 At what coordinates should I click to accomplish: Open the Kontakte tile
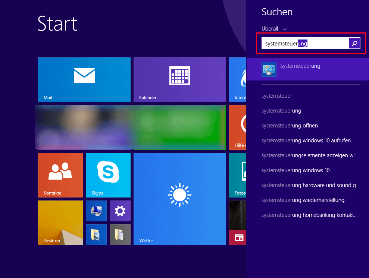[x=60, y=175]
